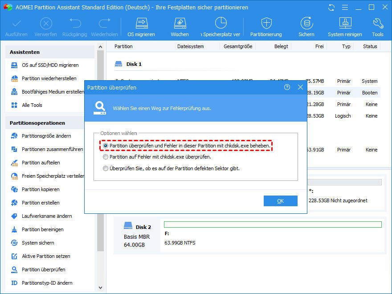This screenshot has height=294, width=392.
Task: Select the 228.53GB Nicht zugeordnet space
Action: 338,200
